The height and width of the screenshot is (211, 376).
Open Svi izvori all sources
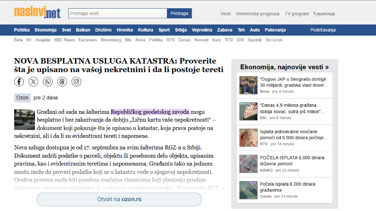pyautogui.click(x=274, y=40)
